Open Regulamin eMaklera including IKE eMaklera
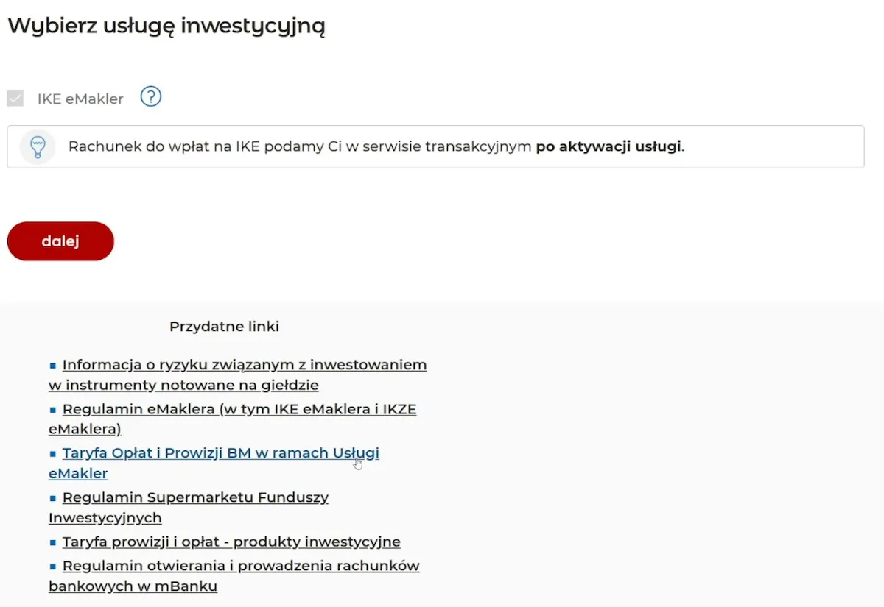 [x=239, y=409]
